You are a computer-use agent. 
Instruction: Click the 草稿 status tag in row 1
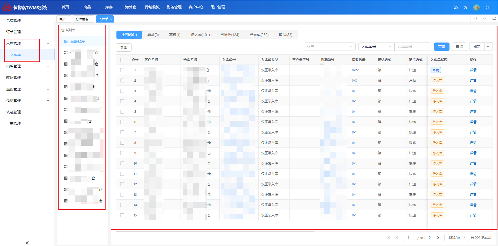point(436,70)
